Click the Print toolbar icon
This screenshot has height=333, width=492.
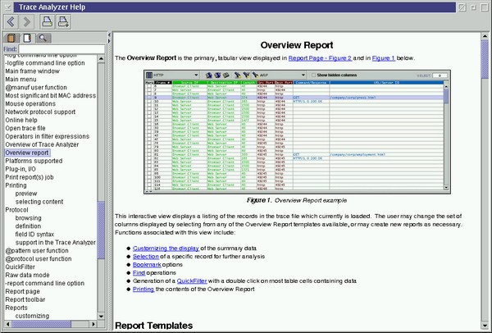tap(48, 21)
